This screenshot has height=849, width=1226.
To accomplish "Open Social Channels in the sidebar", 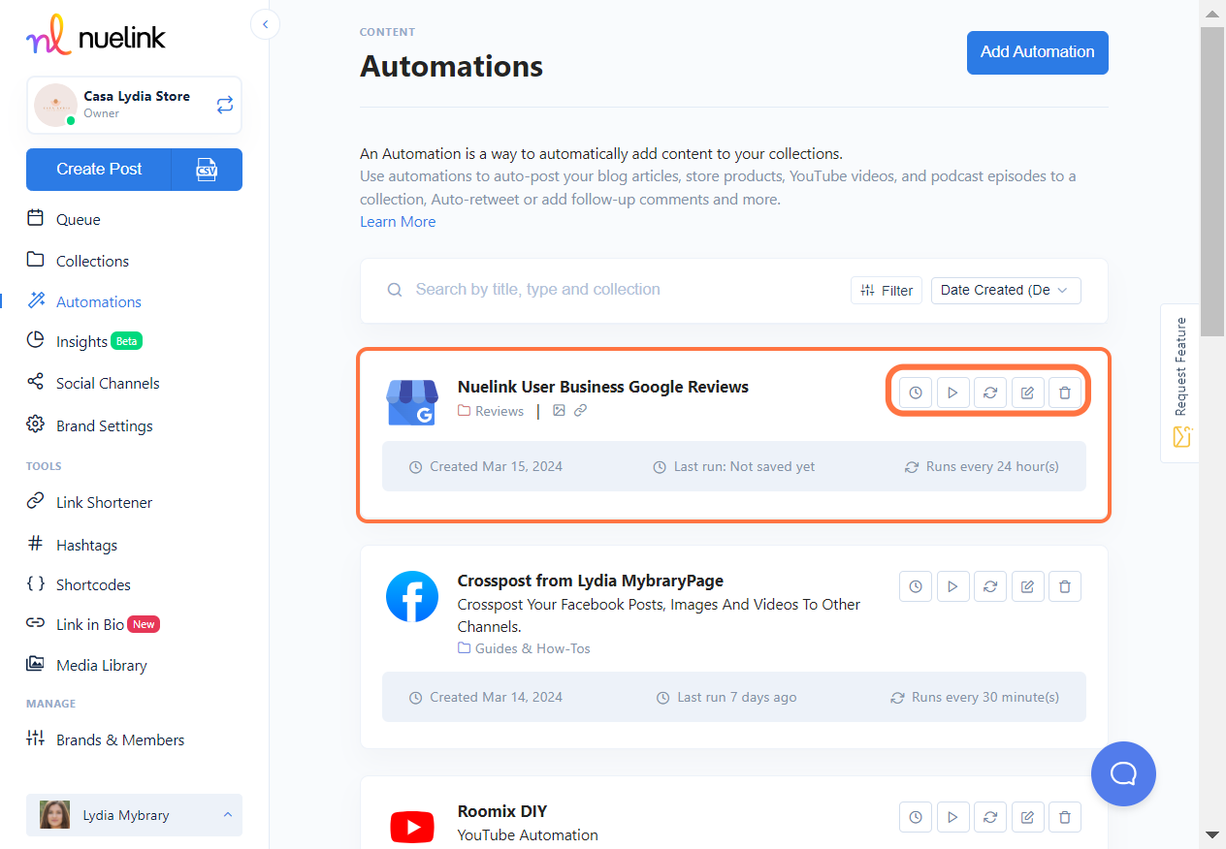I will (x=107, y=383).
